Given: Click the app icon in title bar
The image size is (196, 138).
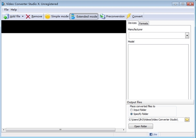Looking at the screenshot, I should point(3,4).
